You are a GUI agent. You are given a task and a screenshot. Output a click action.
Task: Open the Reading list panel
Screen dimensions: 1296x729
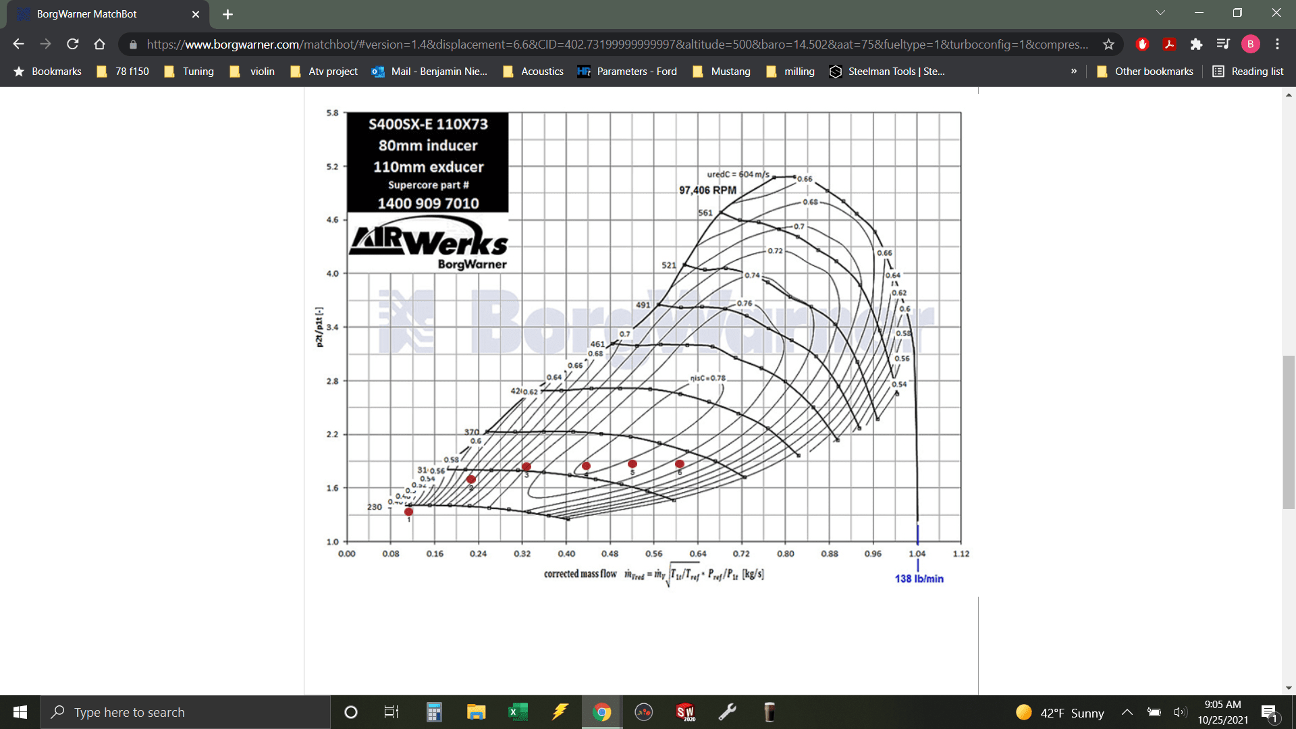pos(1248,72)
